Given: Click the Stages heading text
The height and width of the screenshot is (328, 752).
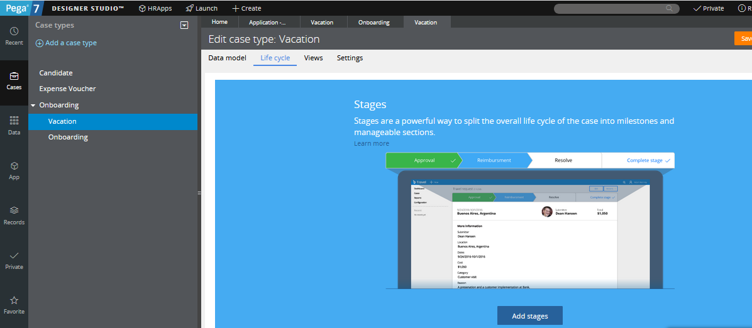Looking at the screenshot, I should pos(370,104).
